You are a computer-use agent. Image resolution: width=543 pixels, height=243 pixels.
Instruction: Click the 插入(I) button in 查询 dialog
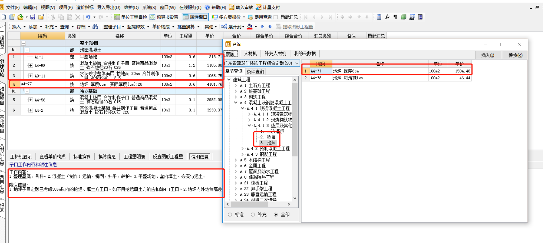click(x=488, y=55)
